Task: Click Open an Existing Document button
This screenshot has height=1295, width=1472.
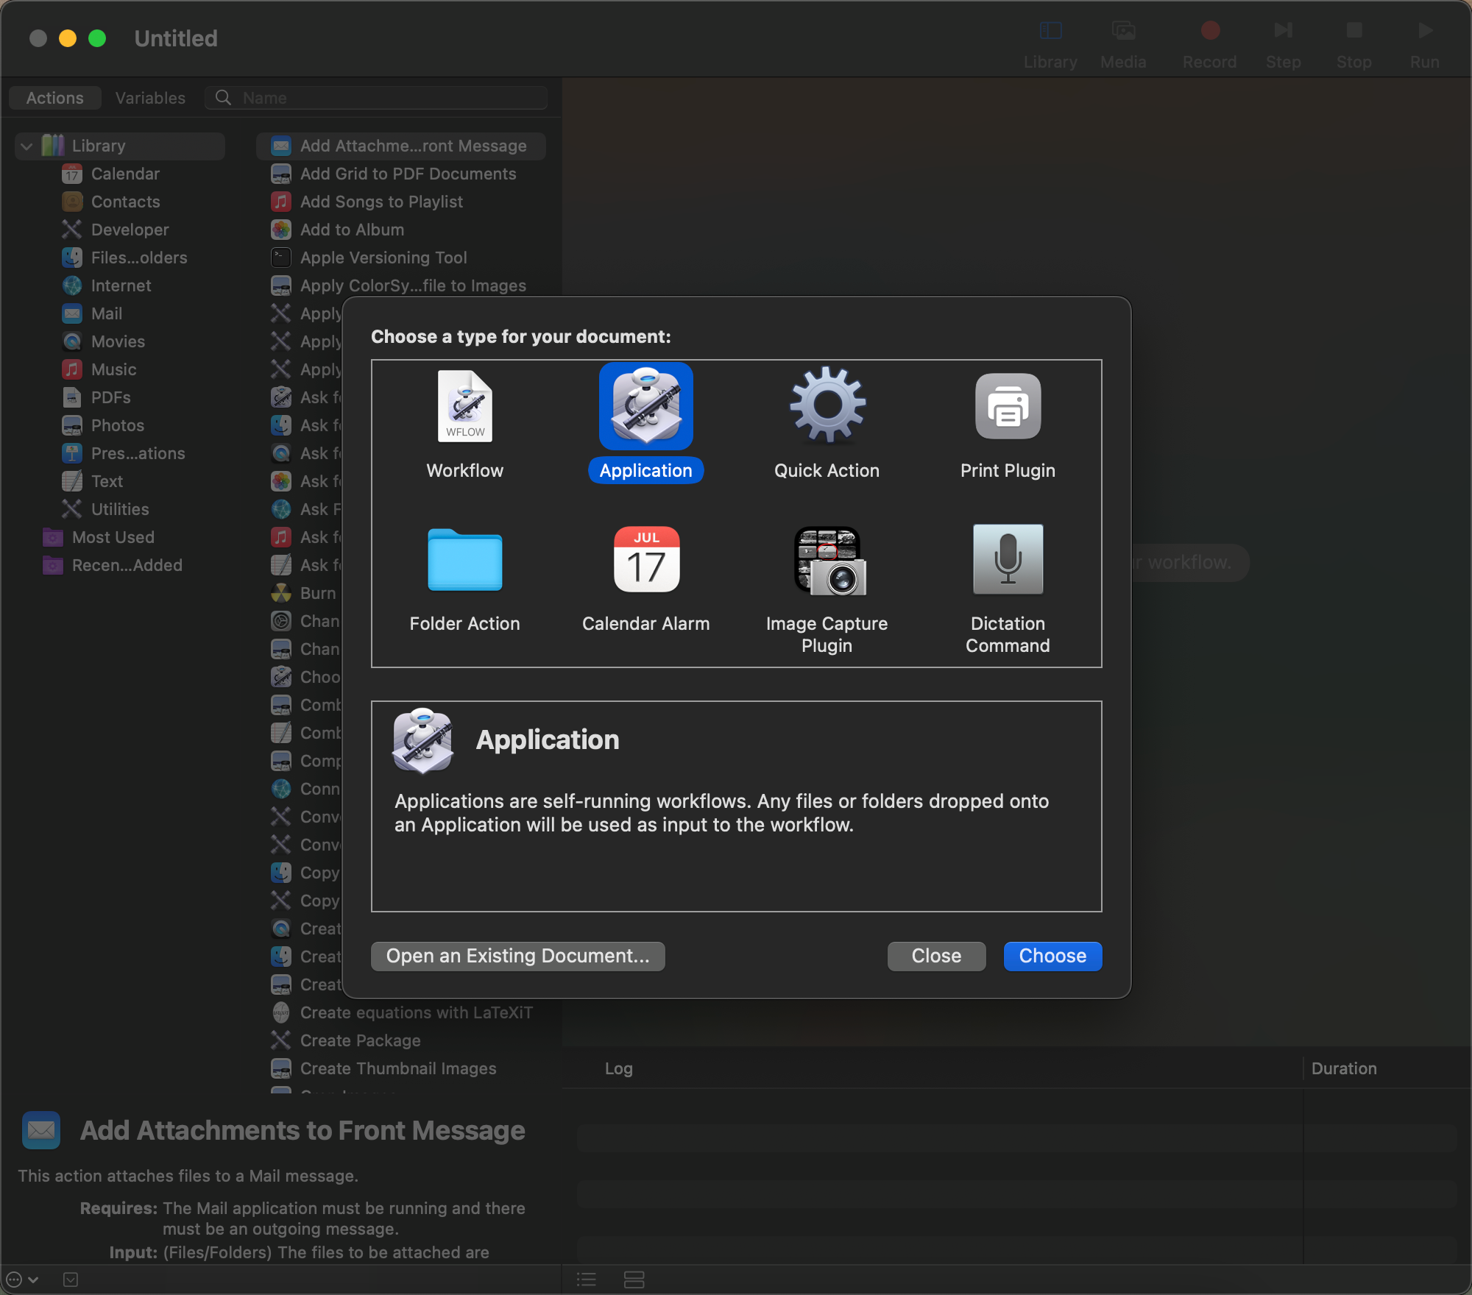Action: (517, 956)
